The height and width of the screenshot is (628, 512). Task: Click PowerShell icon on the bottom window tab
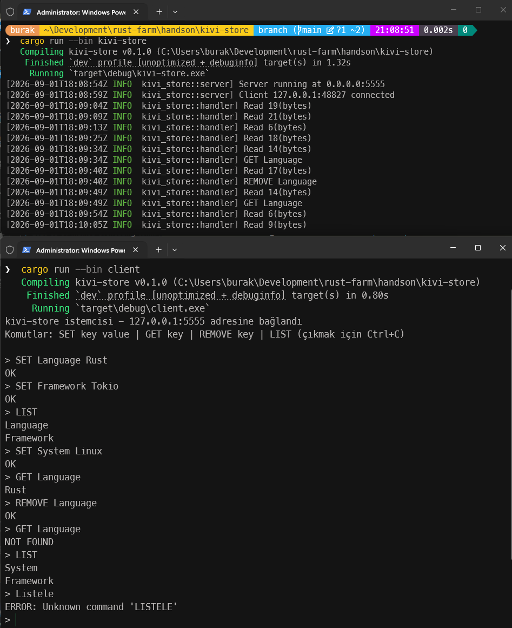[x=26, y=250]
